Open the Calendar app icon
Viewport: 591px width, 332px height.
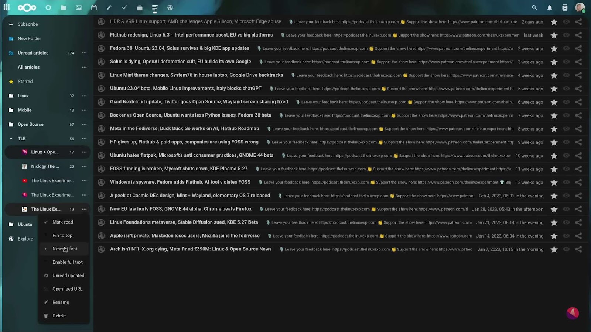tap(94, 7)
